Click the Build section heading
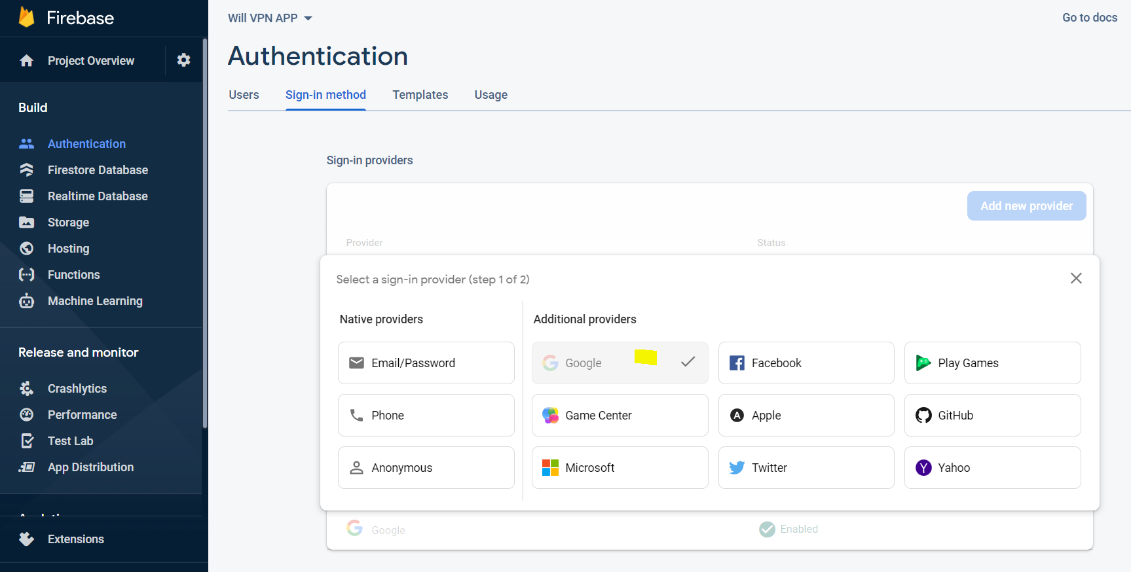 point(33,107)
